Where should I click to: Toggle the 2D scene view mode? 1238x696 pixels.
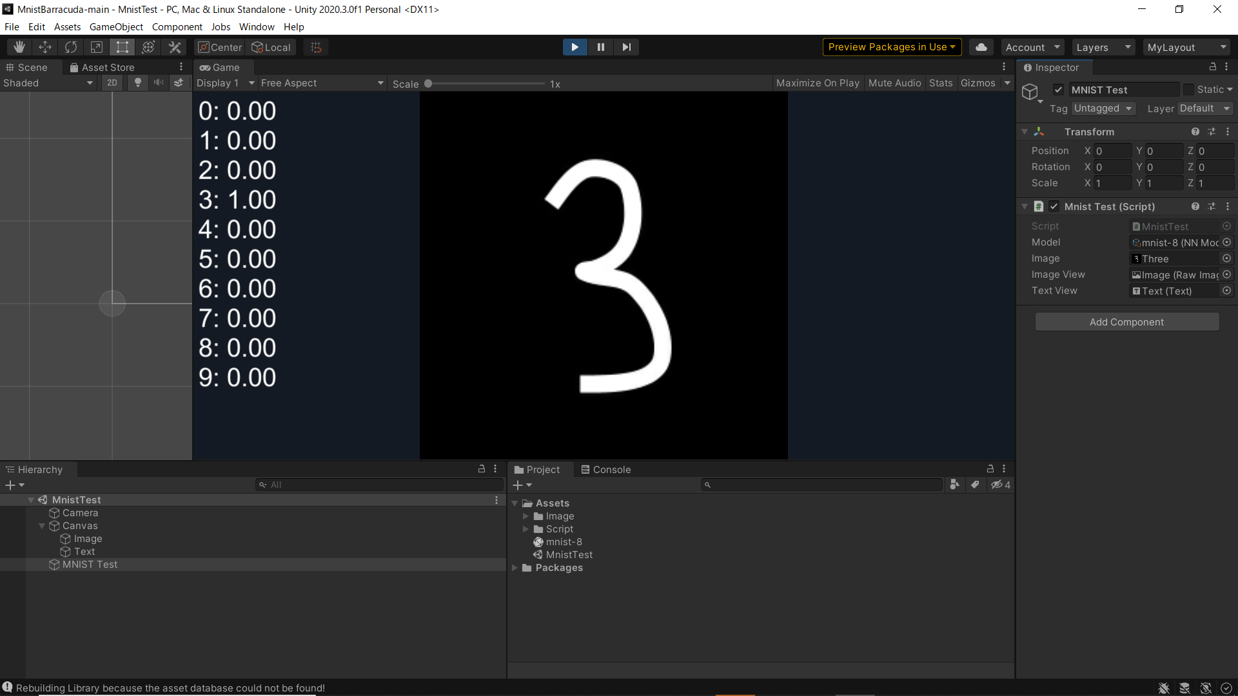(x=112, y=82)
